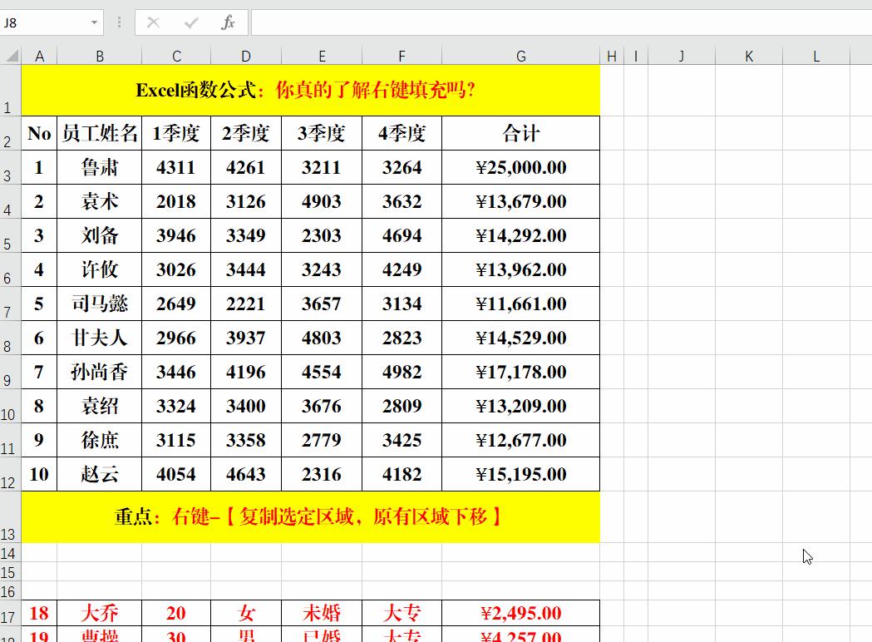The image size is (872, 642).
Task: Click the 4季度 header cell
Action: [x=402, y=133]
